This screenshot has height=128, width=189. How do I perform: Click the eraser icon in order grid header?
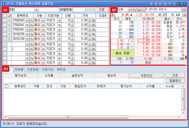pyautogui.click(x=9, y=15)
